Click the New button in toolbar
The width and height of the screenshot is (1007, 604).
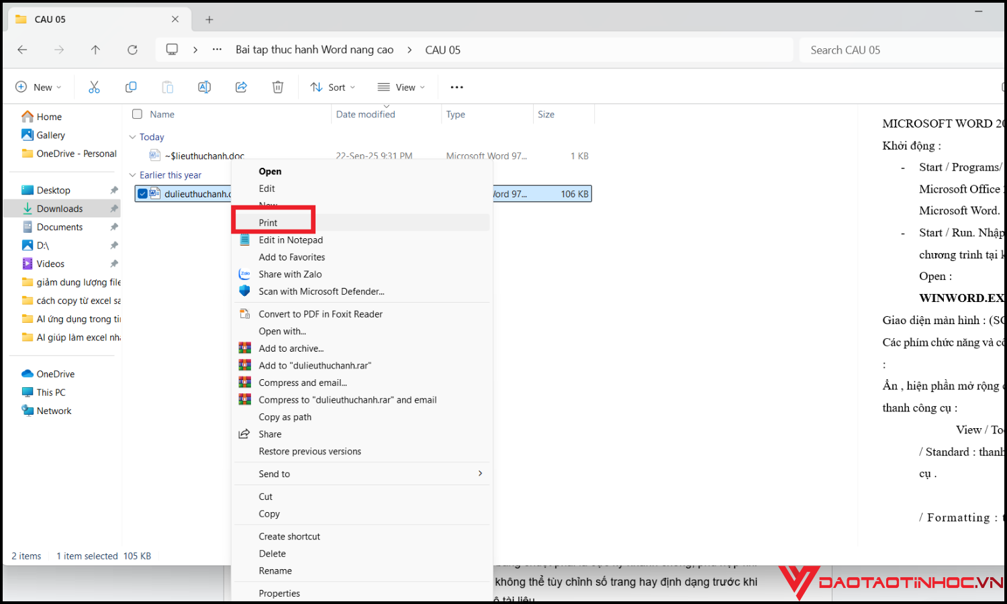point(38,87)
